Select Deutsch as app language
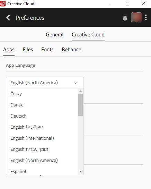The image size is (151, 189). click(42, 116)
